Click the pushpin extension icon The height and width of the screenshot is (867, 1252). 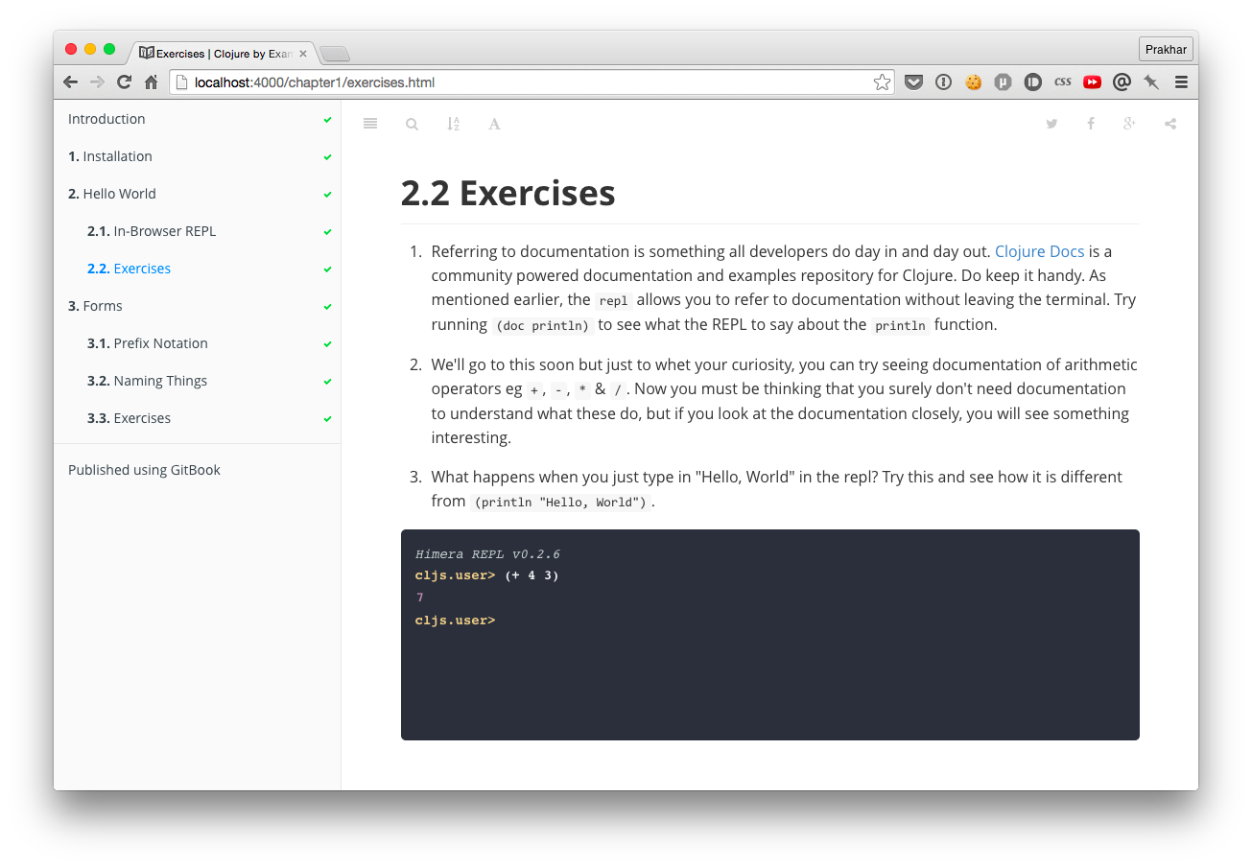point(1151,82)
